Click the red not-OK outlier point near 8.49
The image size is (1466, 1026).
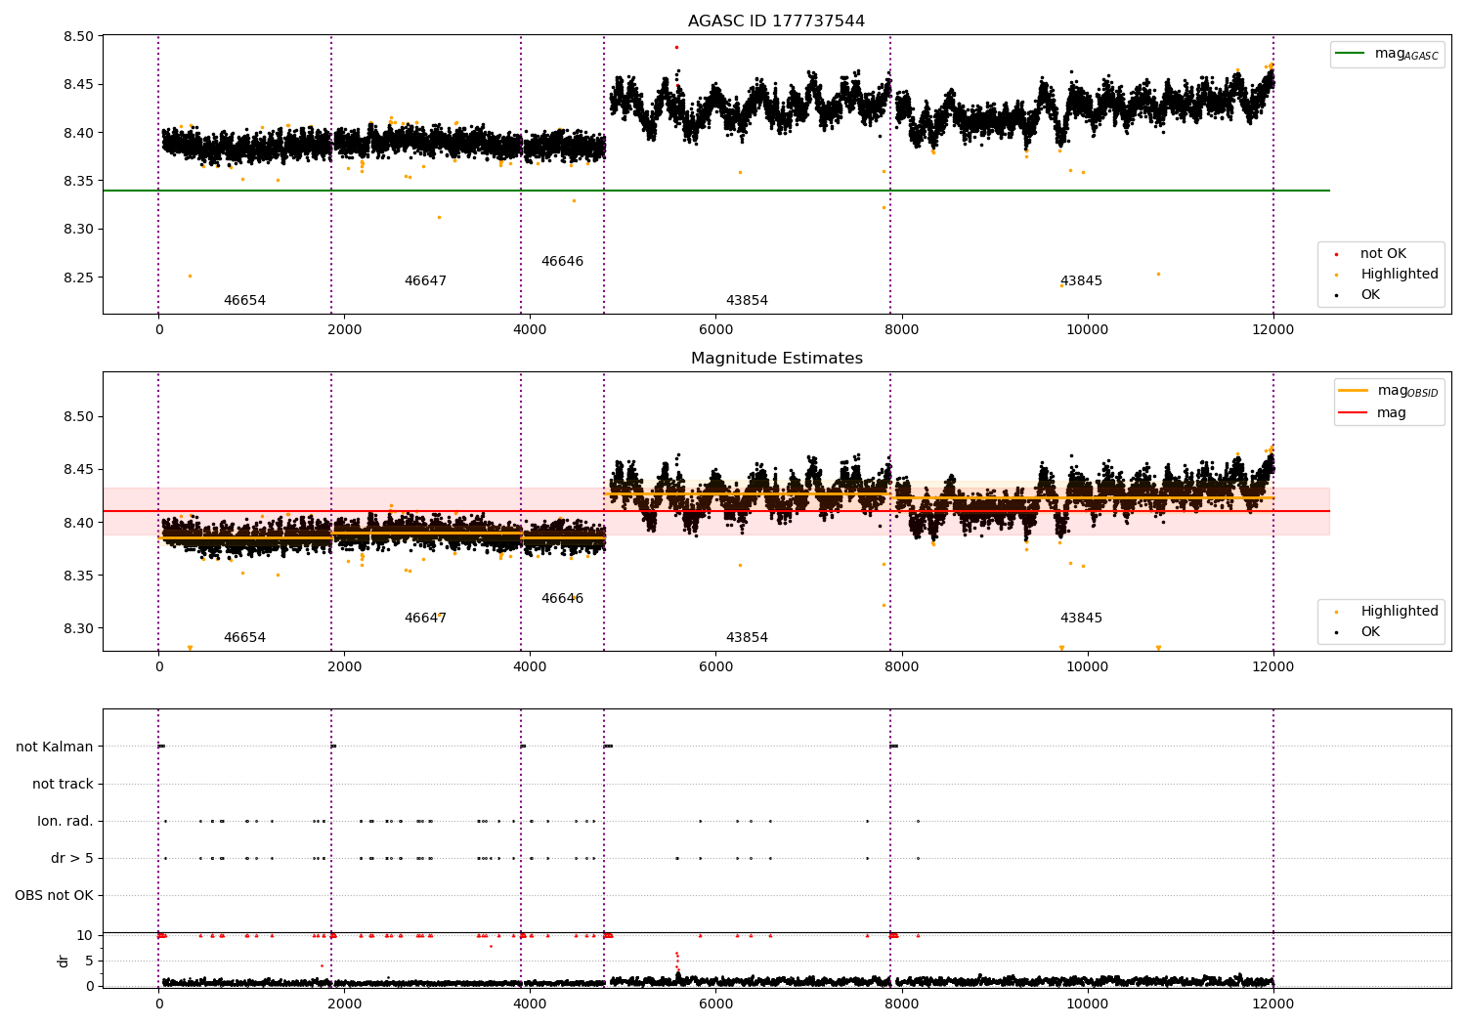pyautogui.click(x=675, y=47)
